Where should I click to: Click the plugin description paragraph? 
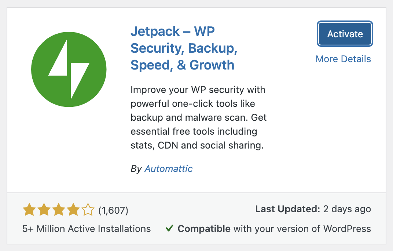point(198,117)
